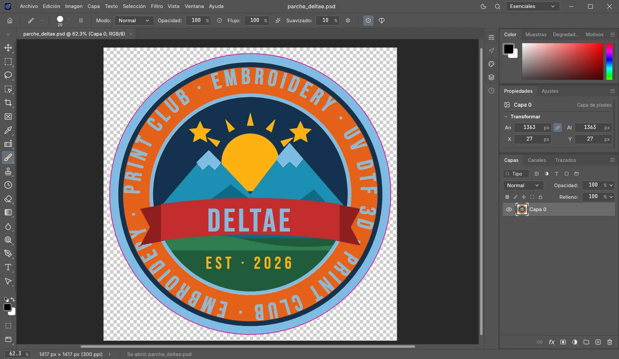The height and width of the screenshot is (359, 619).
Task: Switch to the Canales tab
Action: click(x=537, y=160)
